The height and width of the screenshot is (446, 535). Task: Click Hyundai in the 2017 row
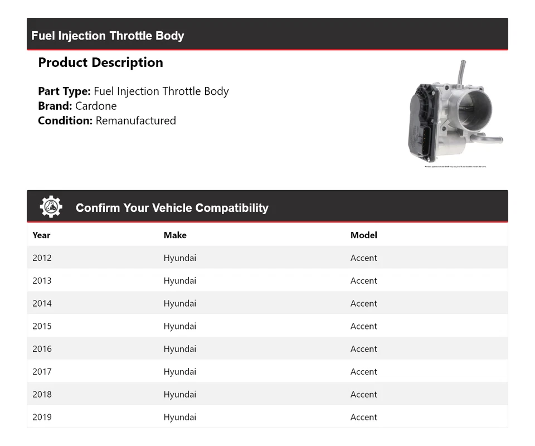[179, 372]
